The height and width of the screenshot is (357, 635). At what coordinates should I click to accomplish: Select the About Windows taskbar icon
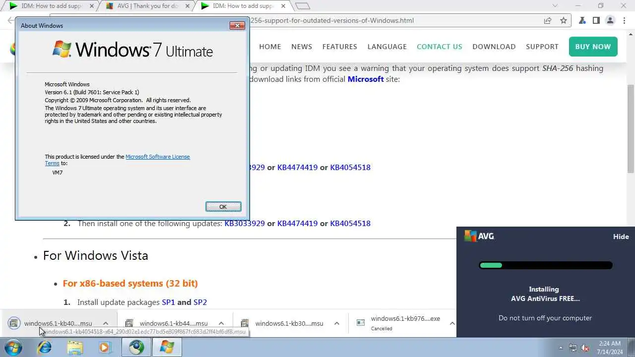[x=167, y=347]
